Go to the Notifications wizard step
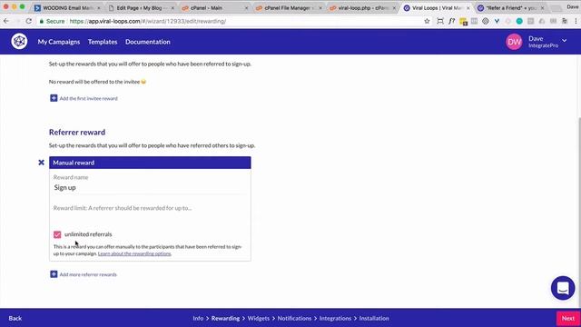 coord(294,318)
